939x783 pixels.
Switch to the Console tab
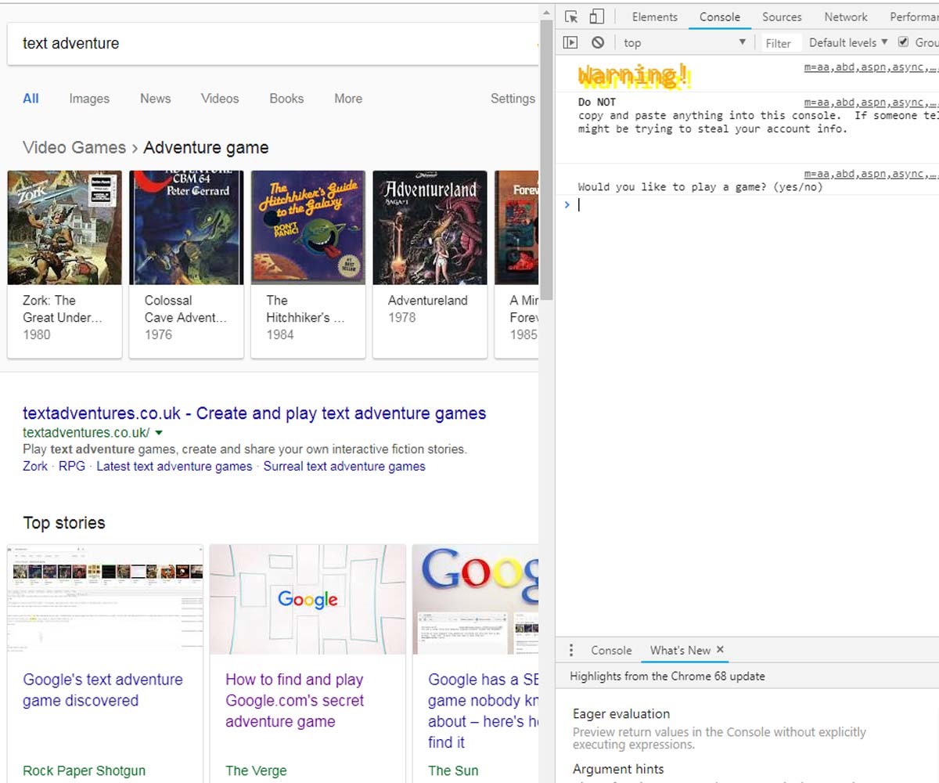(x=720, y=16)
